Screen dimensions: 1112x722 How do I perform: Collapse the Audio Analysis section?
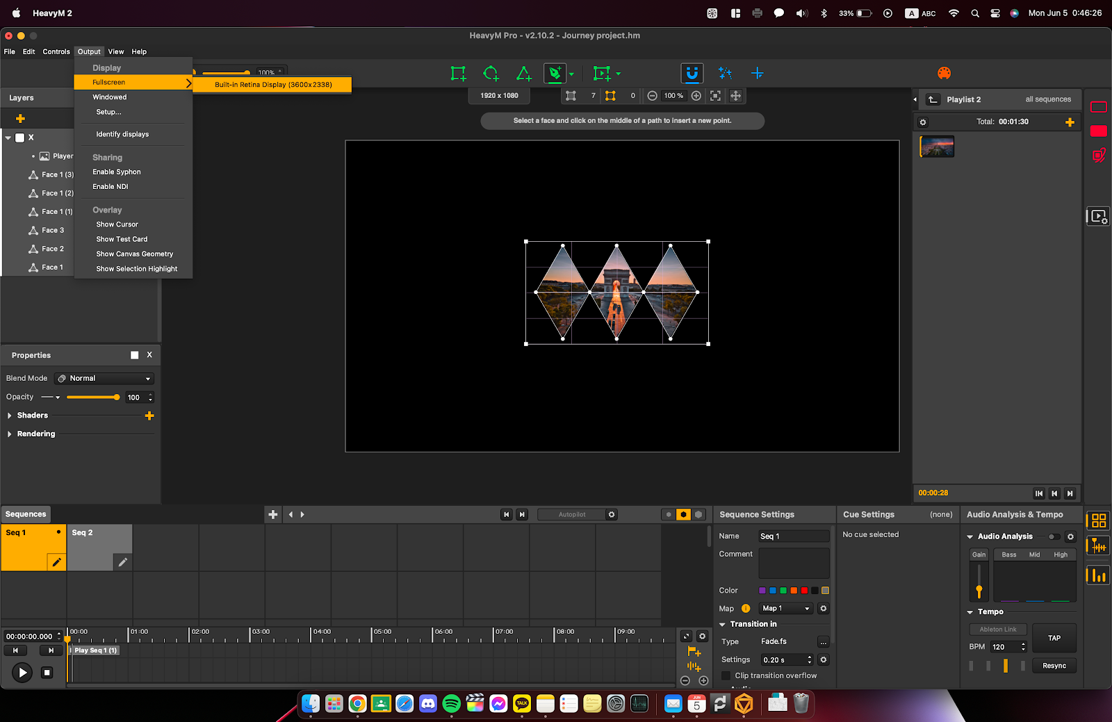click(x=970, y=536)
